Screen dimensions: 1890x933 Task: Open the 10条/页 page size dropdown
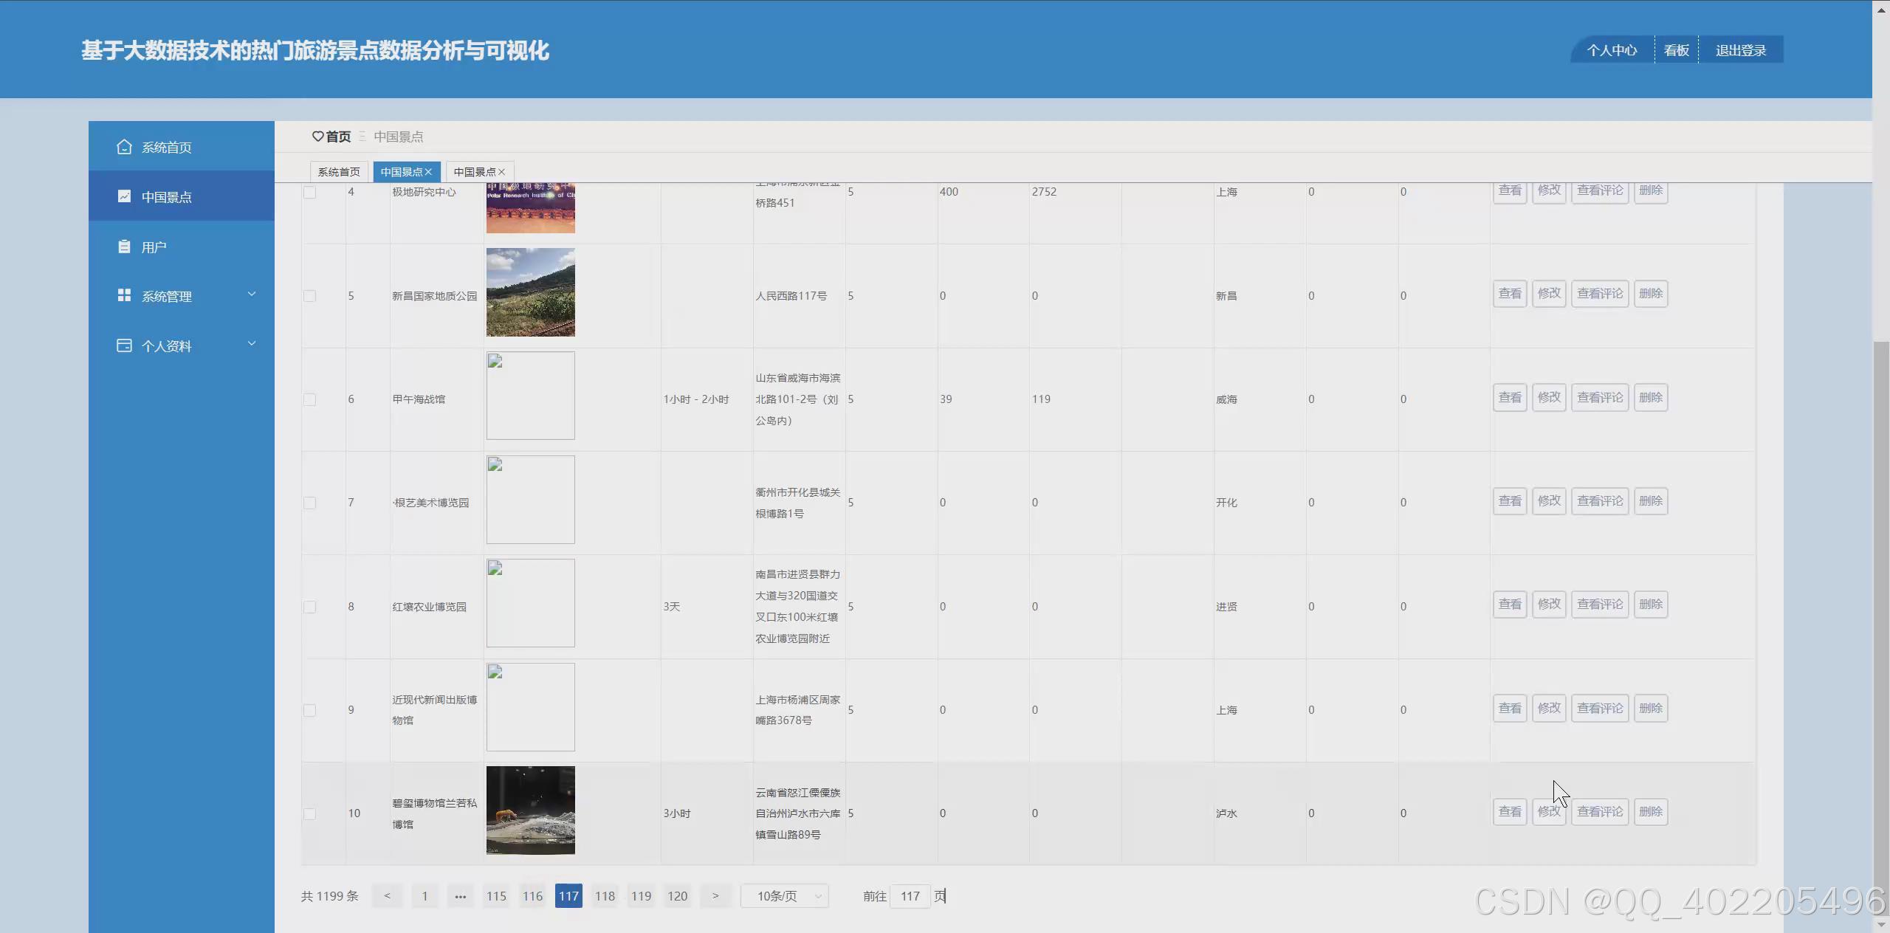(x=785, y=896)
